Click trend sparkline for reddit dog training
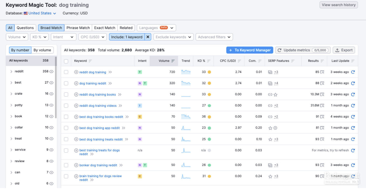The image size is (366, 190). tap(186, 72)
